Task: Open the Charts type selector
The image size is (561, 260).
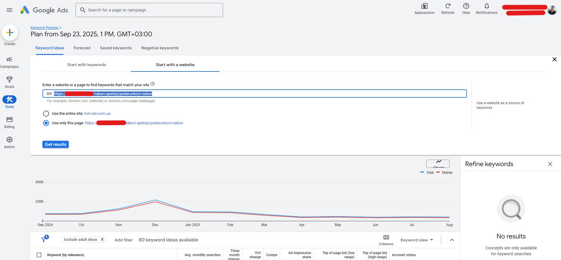Action: coord(438,164)
